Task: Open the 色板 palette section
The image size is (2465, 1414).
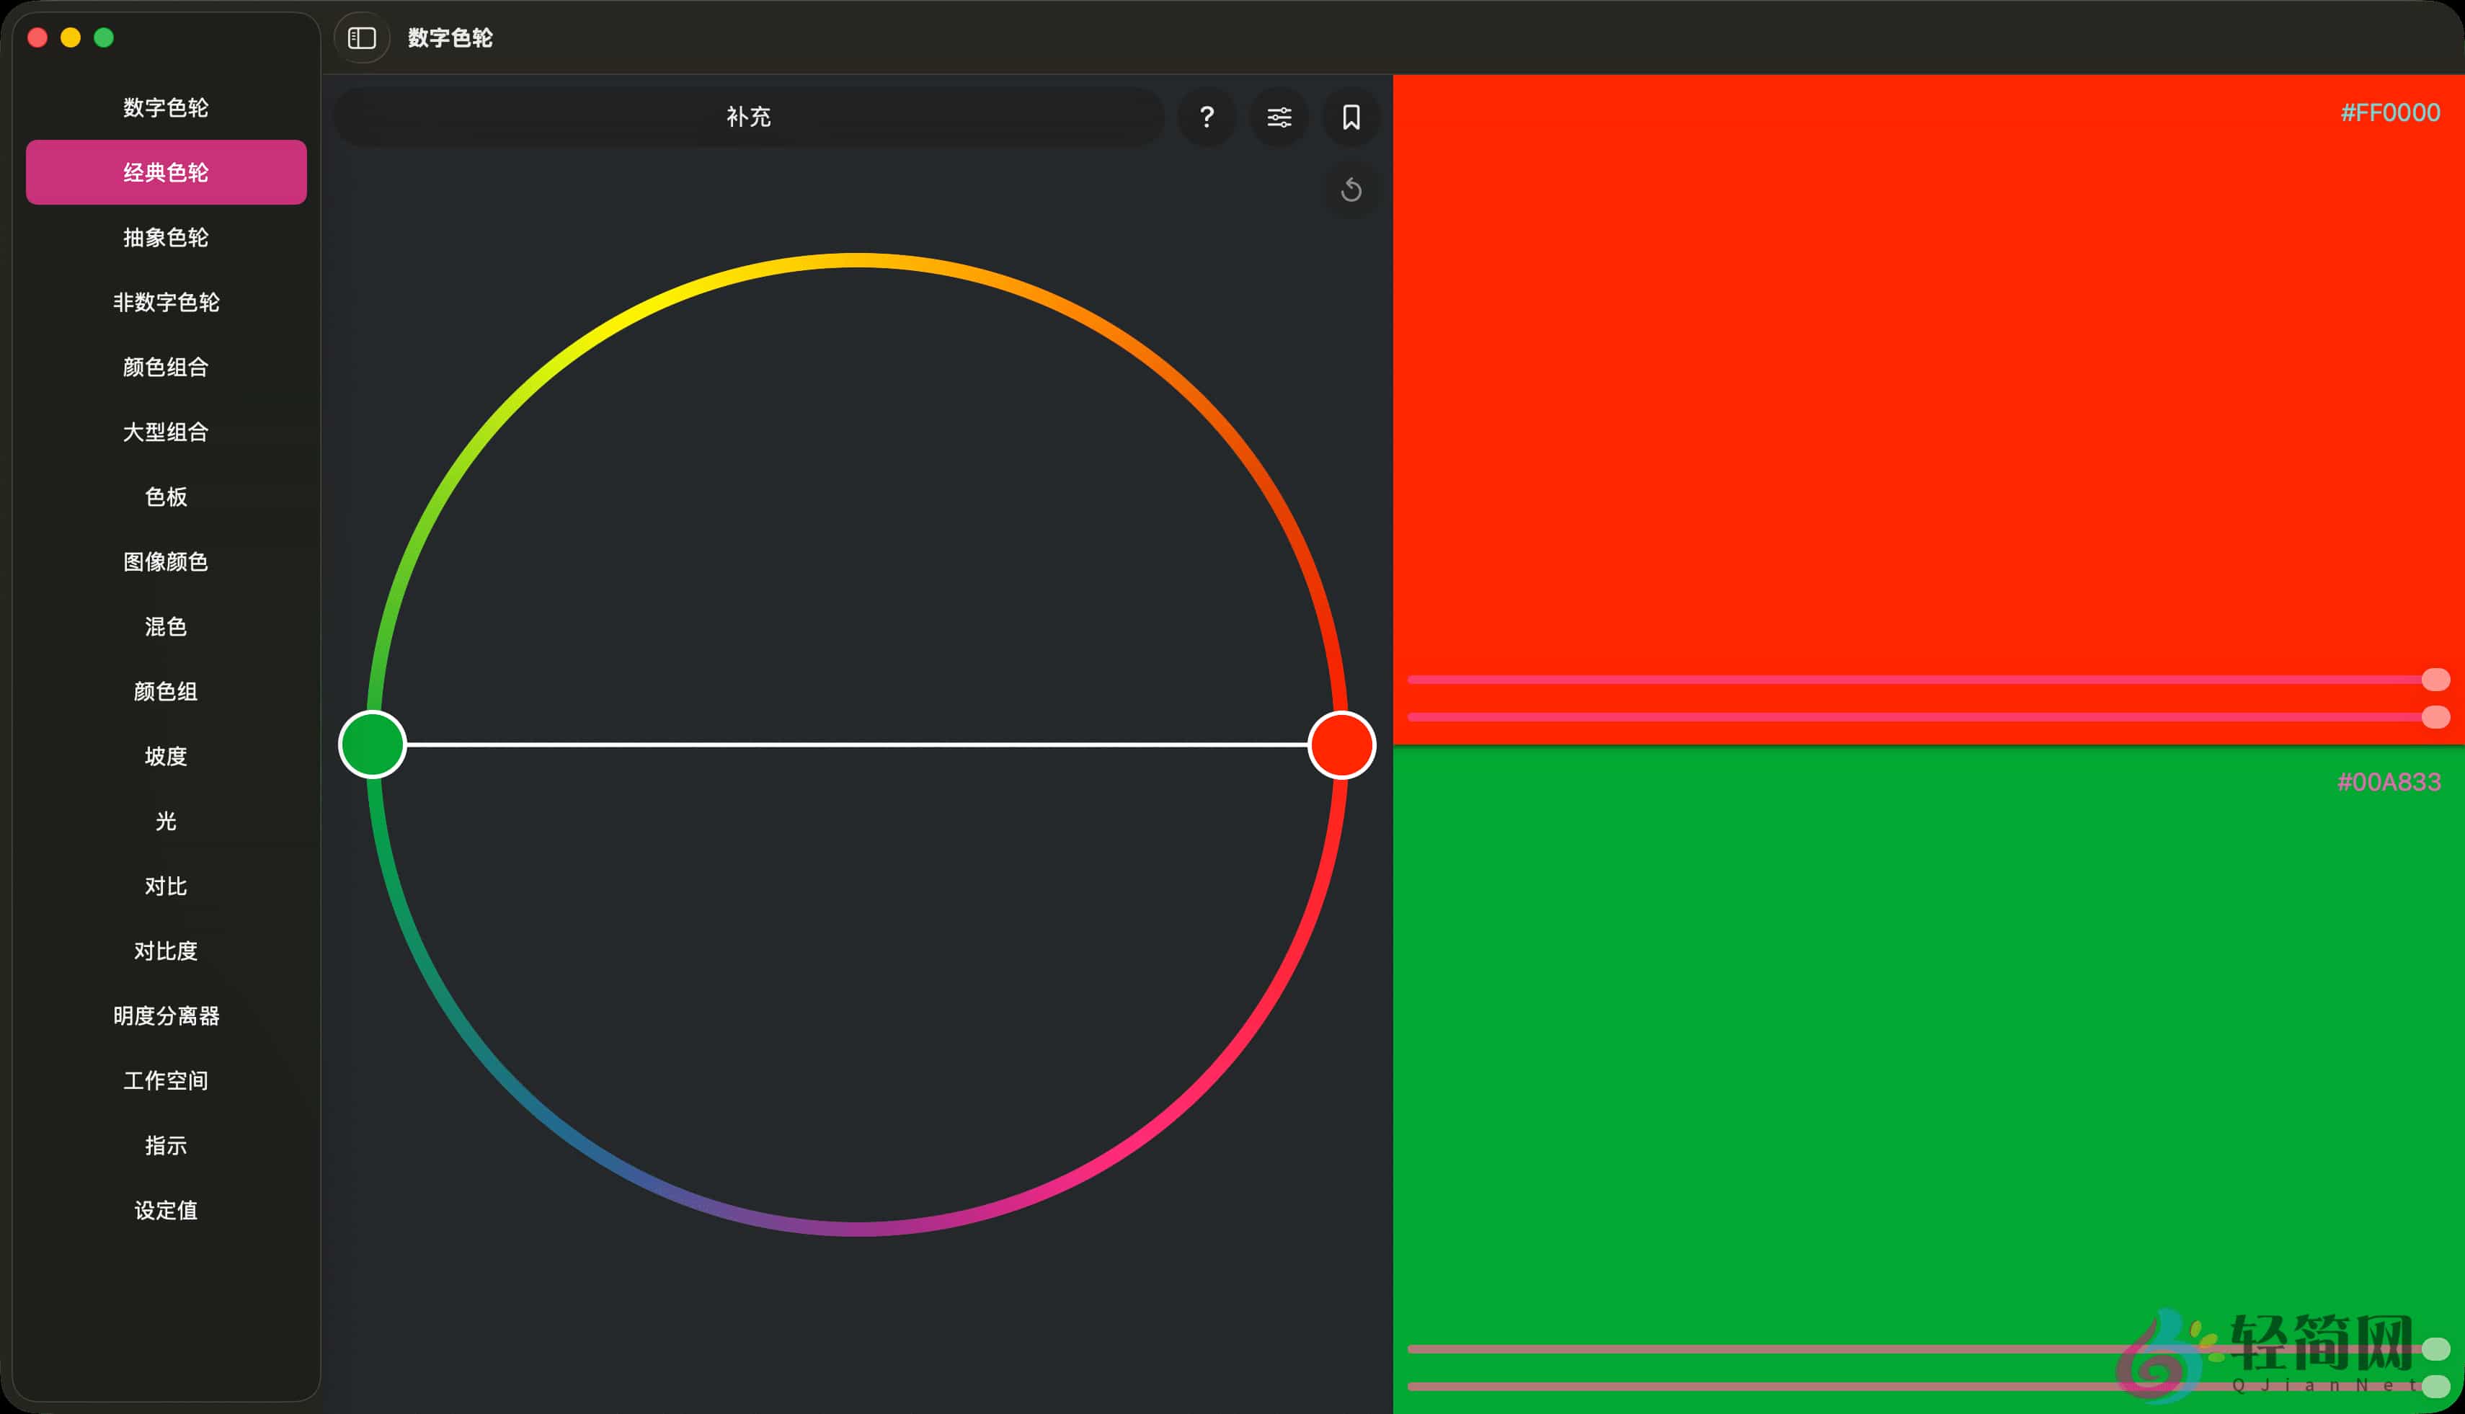Action: click(165, 497)
